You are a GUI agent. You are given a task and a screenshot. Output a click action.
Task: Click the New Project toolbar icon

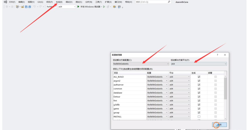pyautogui.click(x=17, y=7)
